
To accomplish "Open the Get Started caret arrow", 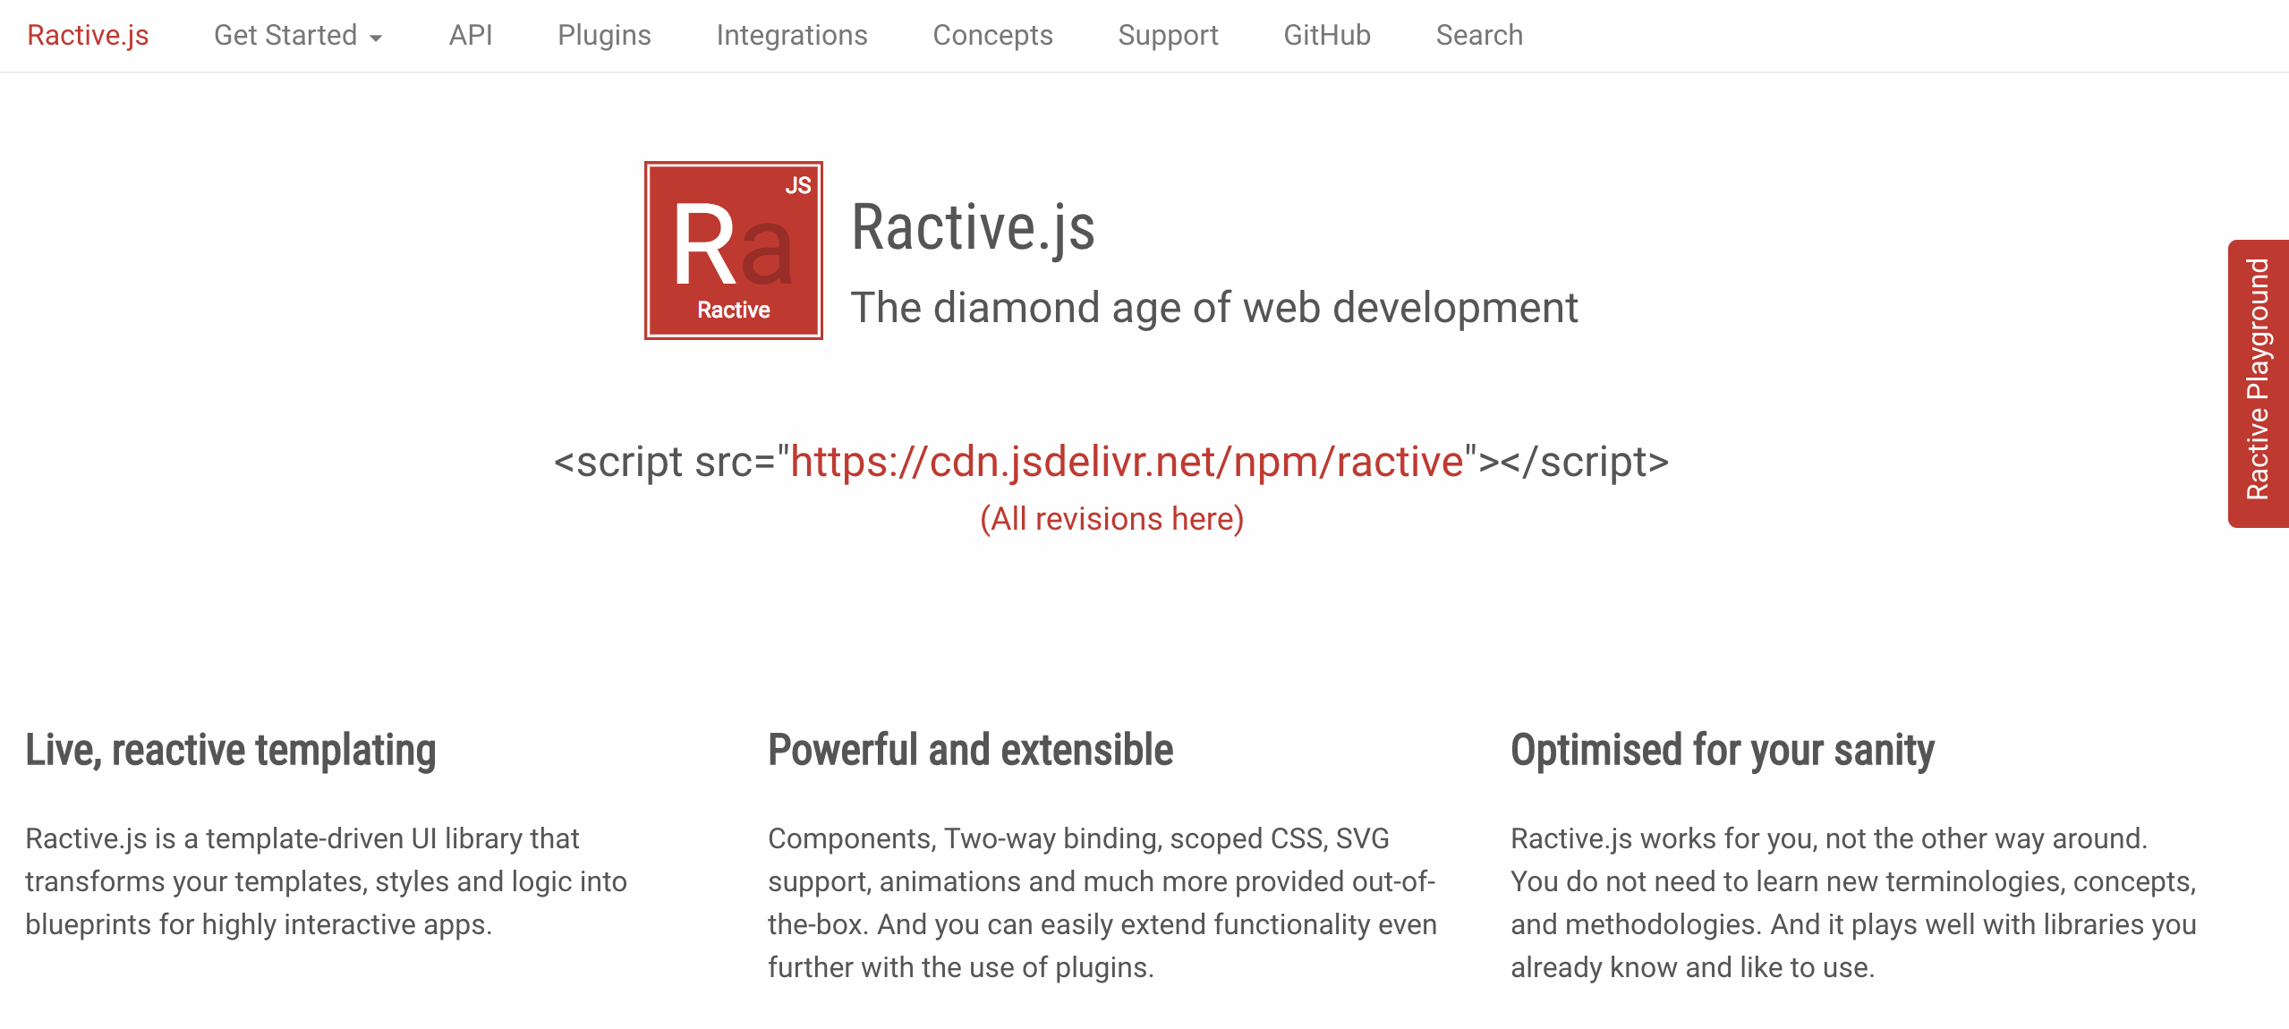I will click(378, 38).
